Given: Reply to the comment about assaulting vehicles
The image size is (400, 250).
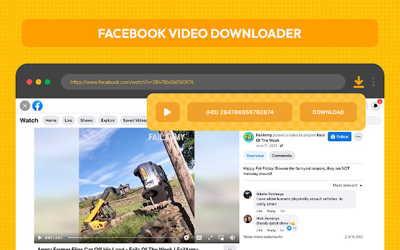Looking at the screenshot, I should (x=271, y=211).
